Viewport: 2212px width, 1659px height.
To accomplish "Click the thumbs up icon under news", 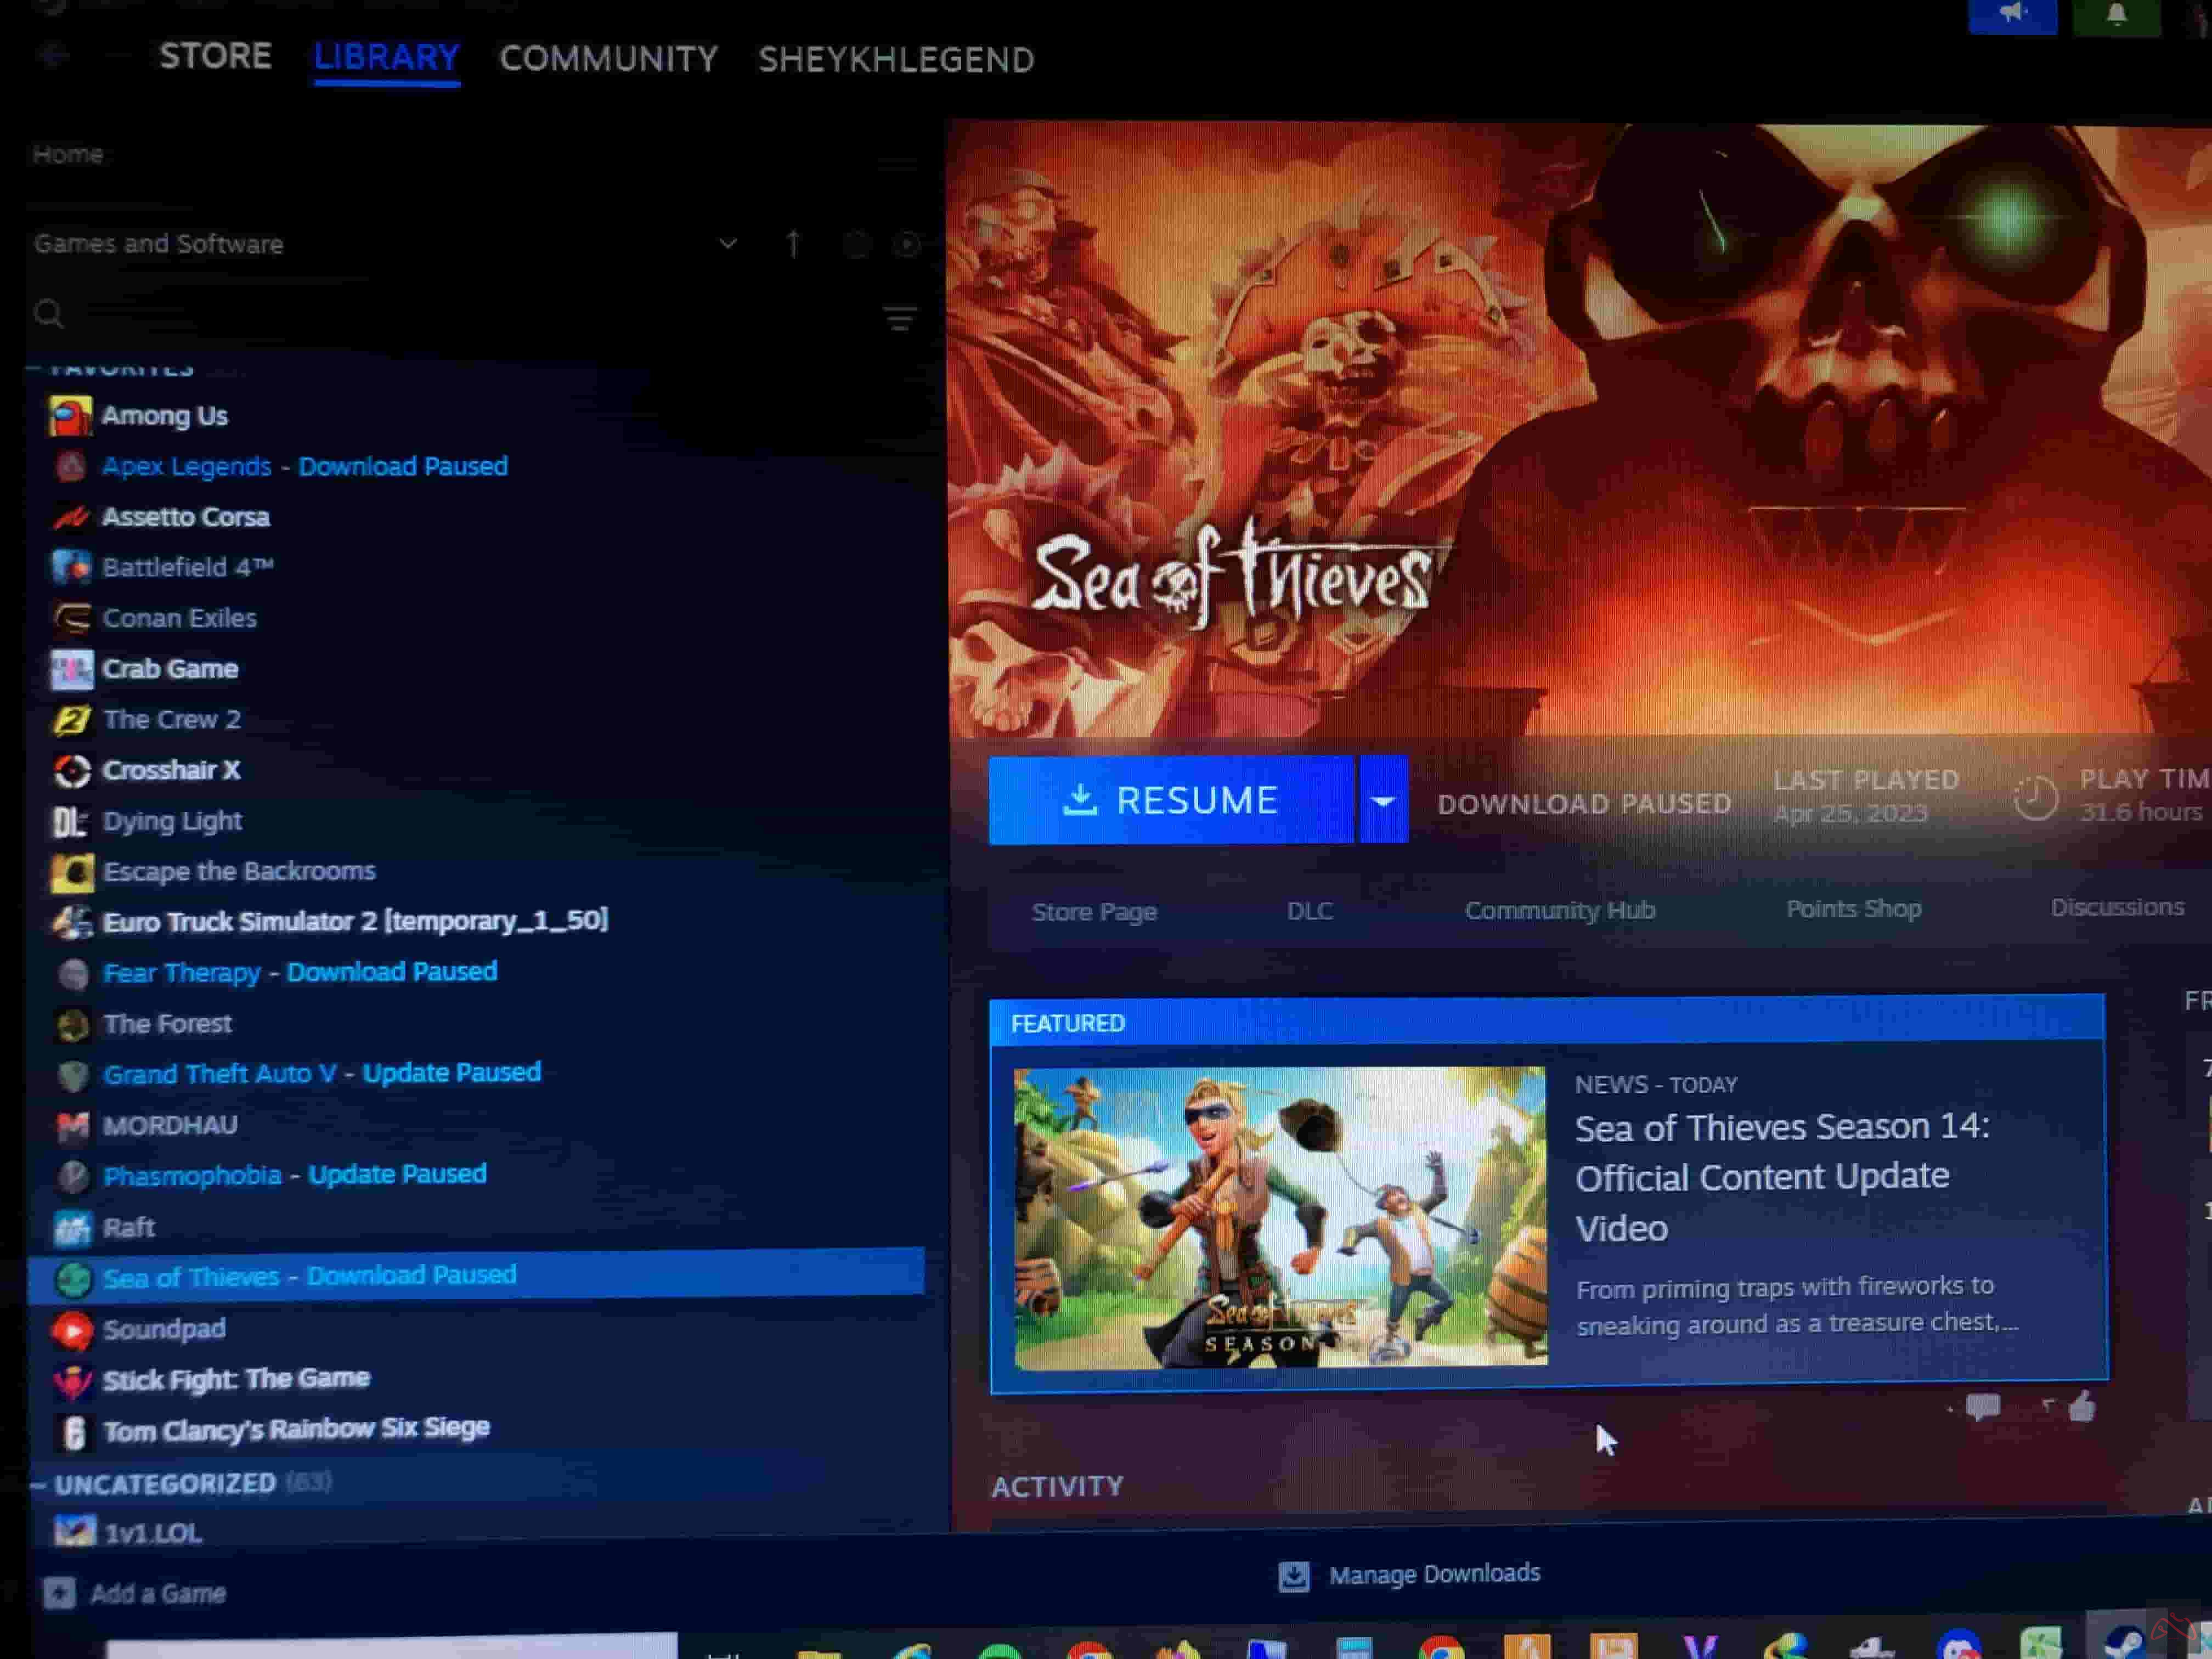I will point(2082,1408).
